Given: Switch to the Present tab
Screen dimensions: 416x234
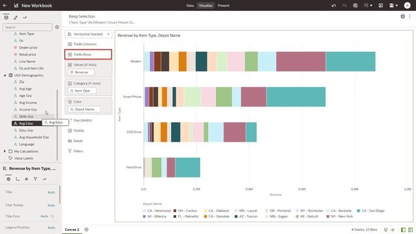Looking at the screenshot, I should click(224, 5).
